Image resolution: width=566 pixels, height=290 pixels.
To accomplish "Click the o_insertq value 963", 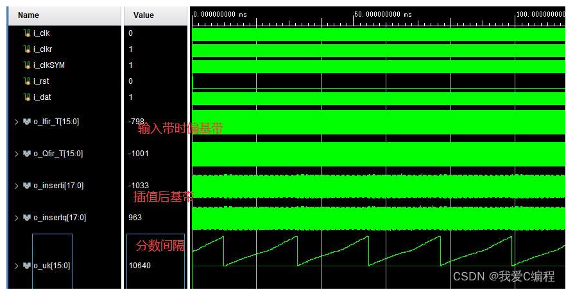I will [135, 218].
